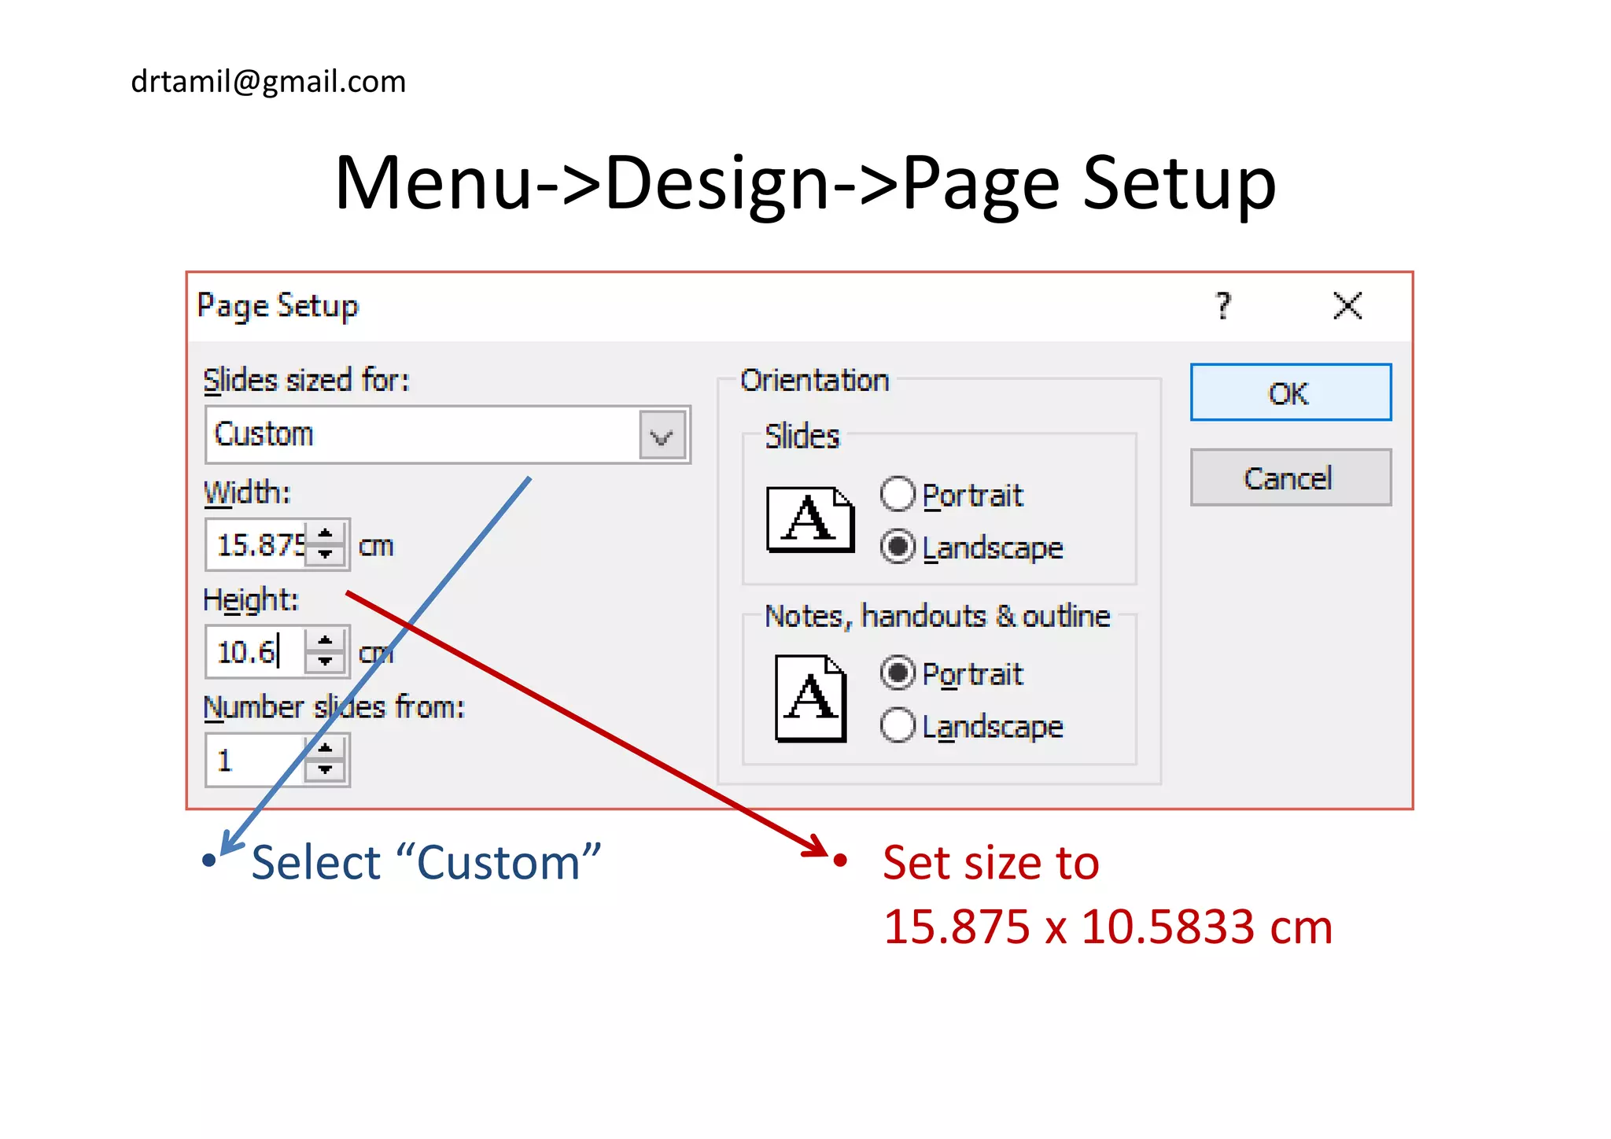Close the Page Setup dialog
The width and height of the screenshot is (1611, 1139).
(x=1347, y=305)
